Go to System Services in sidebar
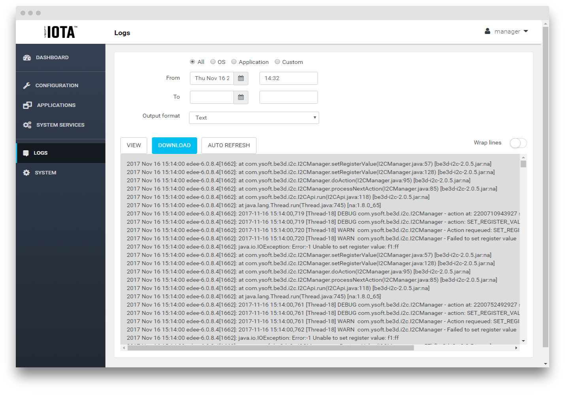Screen dimensions: 565x395 (60, 125)
